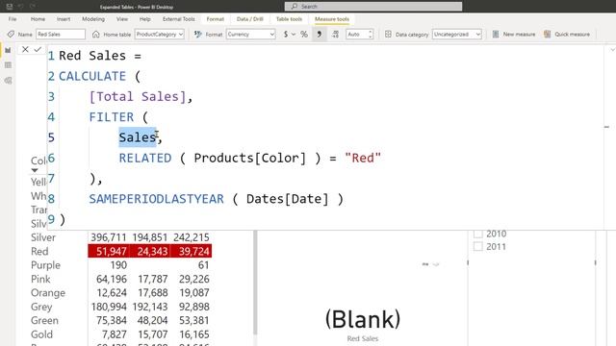Click the Name tag icon

click(x=11, y=35)
